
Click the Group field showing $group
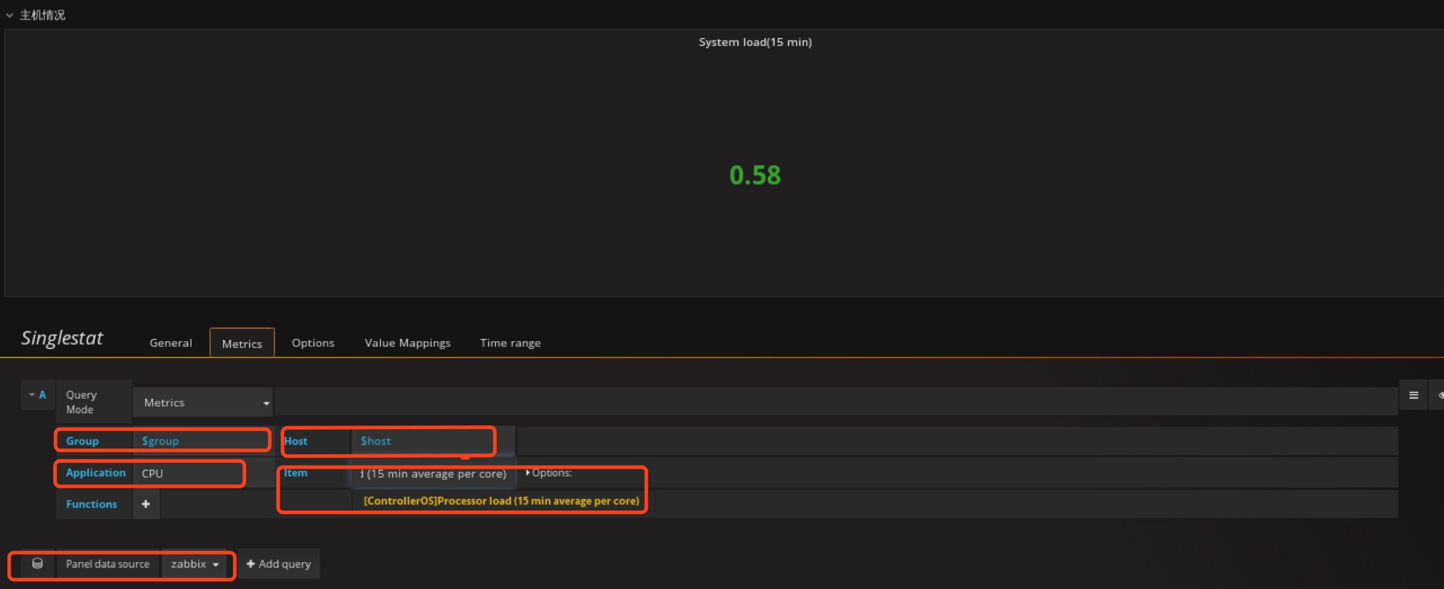click(201, 441)
